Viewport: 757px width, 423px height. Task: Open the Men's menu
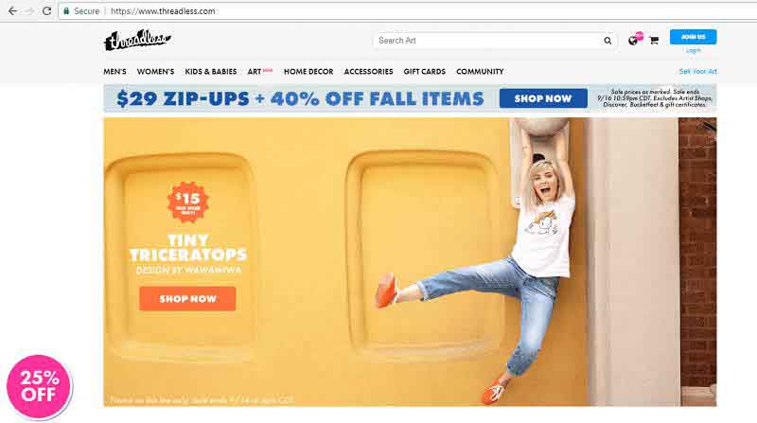point(114,72)
